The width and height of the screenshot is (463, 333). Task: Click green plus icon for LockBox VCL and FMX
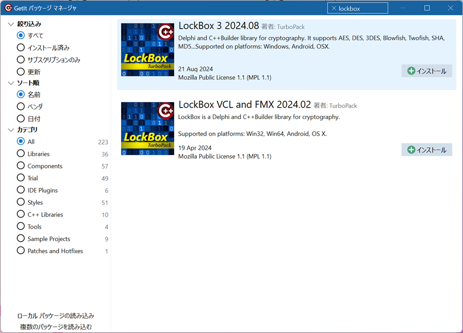tap(411, 150)
